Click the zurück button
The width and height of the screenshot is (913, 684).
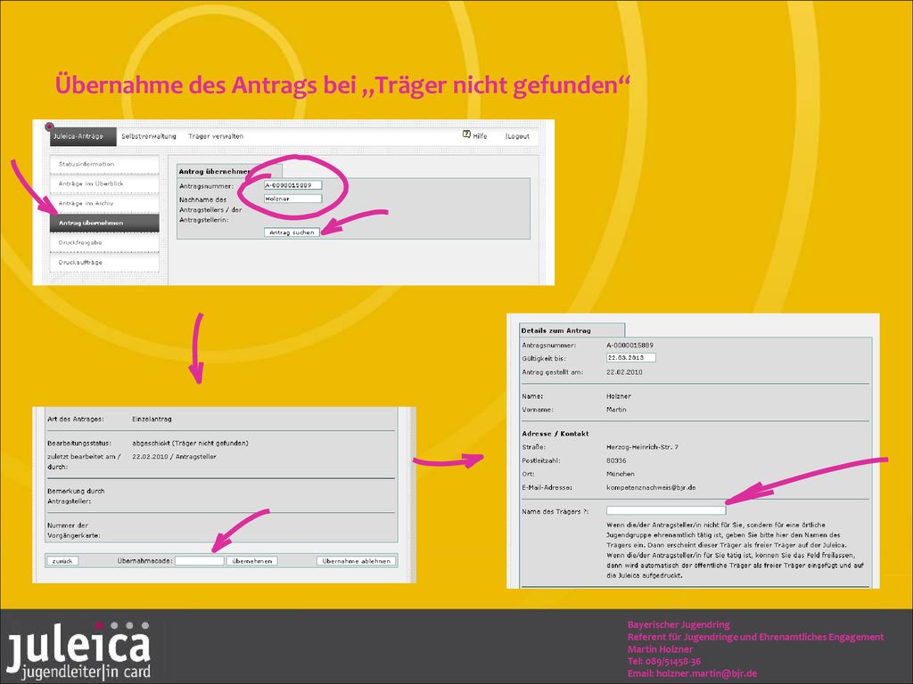point(62,561)
